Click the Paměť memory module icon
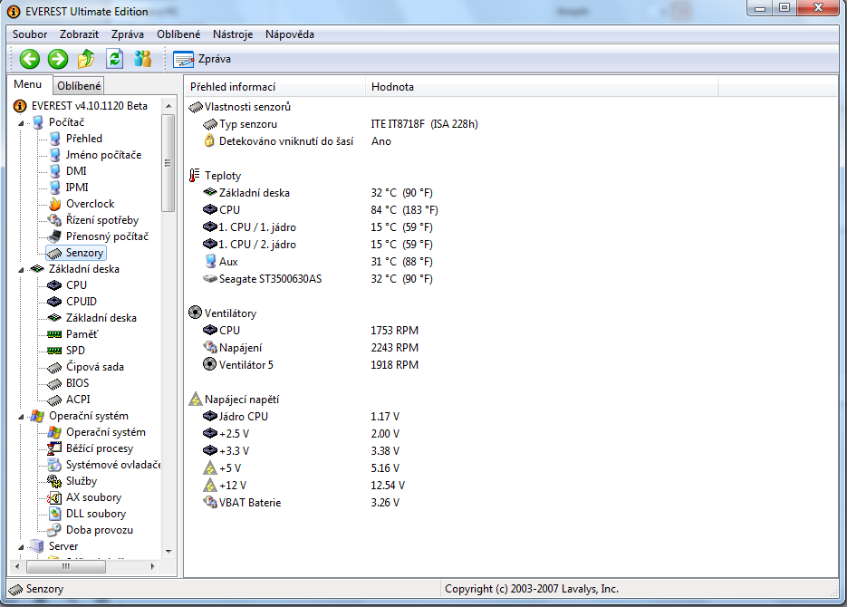Image resolution: width=847 pixels, height=607 pixels. coord(54,334)
